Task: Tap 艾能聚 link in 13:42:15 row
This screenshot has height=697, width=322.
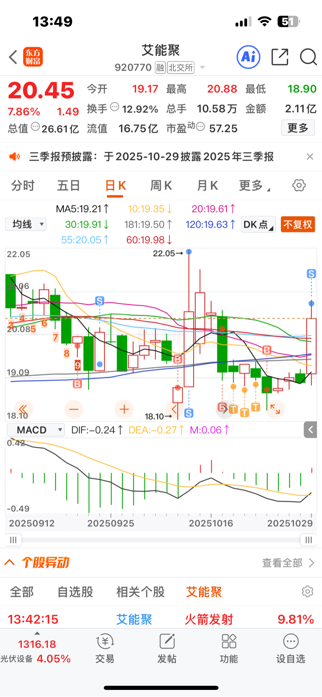Action: [134, 619]
